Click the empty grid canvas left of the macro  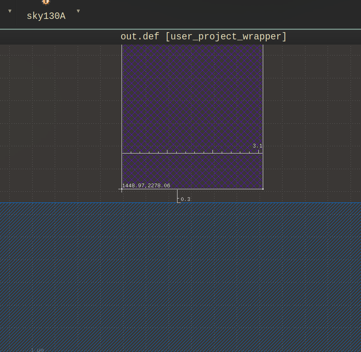click(x=60, y=121)
